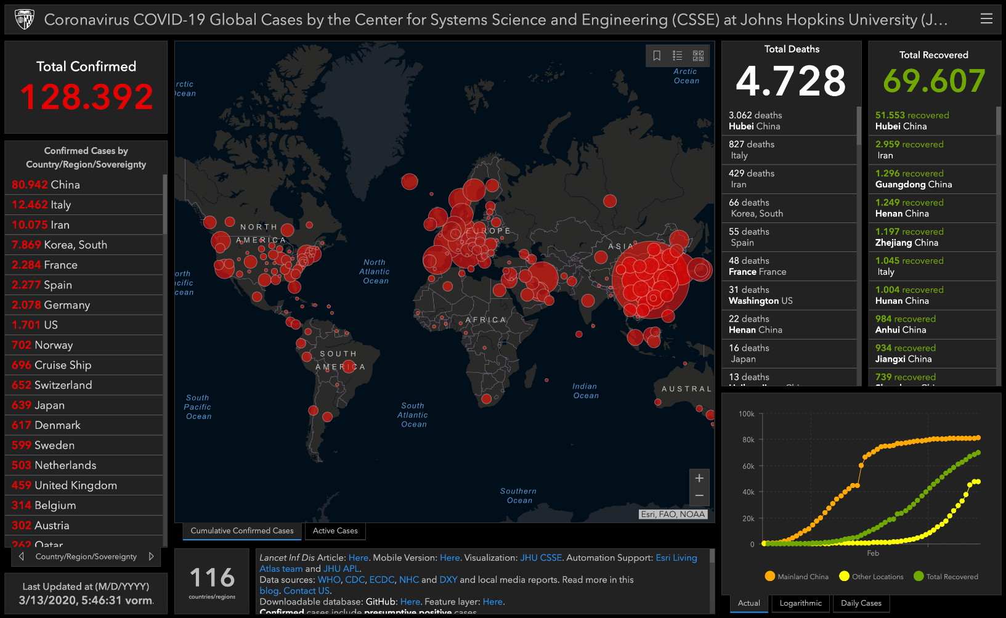The width and height of the screenshot is (1006, 618).
Task: Go to next Country/Region/Sovereignty list page
Action: pos(152,556)
